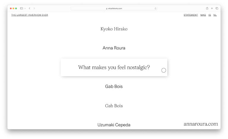Select the name Kyoko Hirako
Screen dimensions: 228x139
pos(114,29)
